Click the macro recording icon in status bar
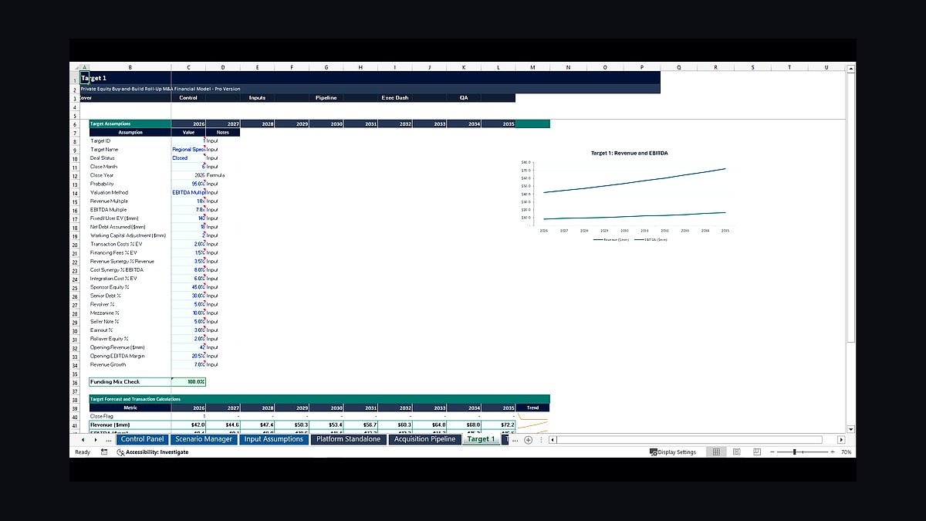 pos(104,452)
